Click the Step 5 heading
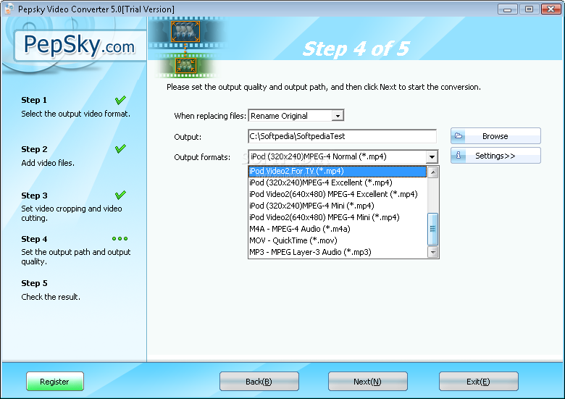The height and width of the screenshot is (399, 565). coord(34,283)
